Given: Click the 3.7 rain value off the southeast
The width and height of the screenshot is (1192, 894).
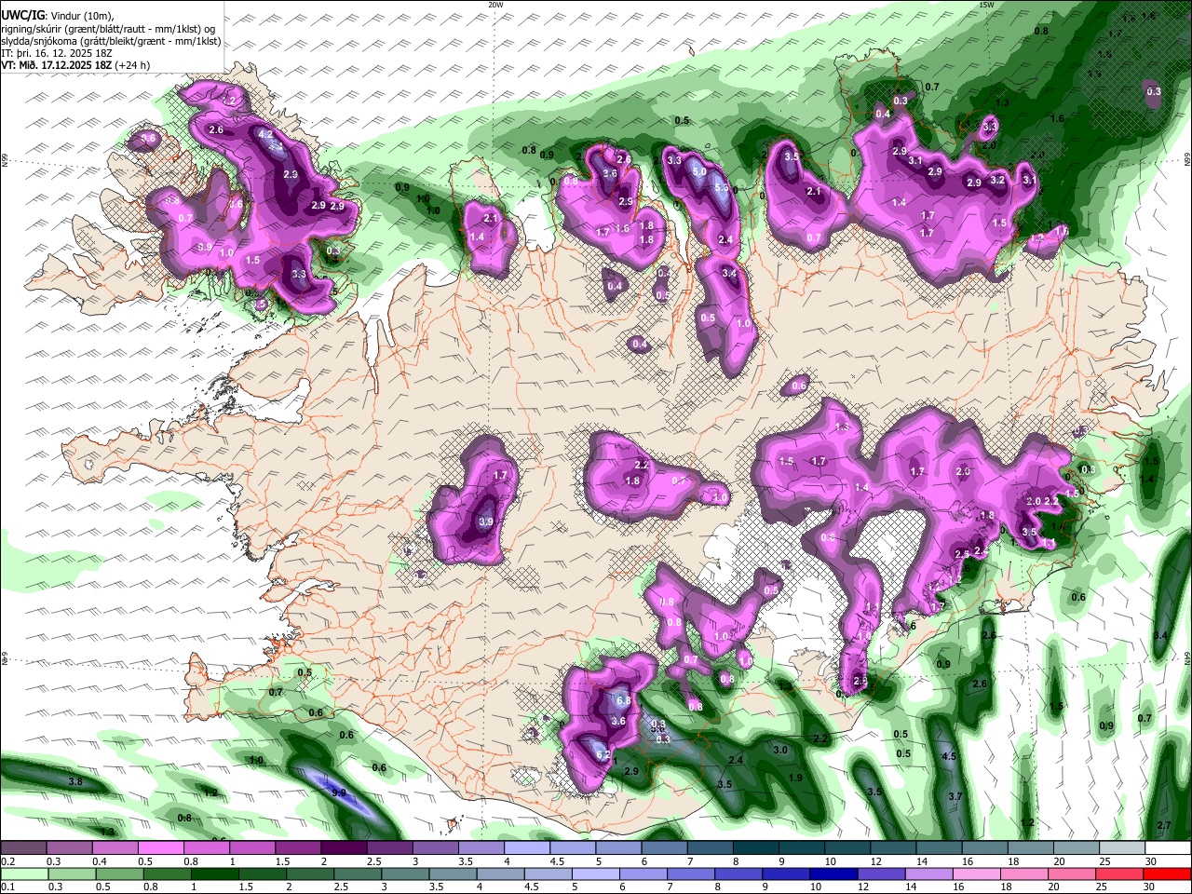Looking at the screenshot, I should click(955, 796).
